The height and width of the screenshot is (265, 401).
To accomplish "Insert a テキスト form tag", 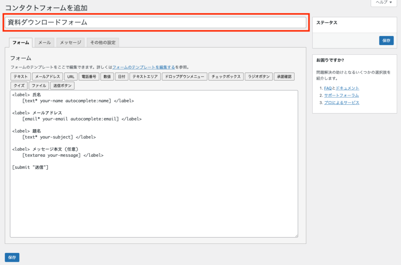I will (20, 77).
